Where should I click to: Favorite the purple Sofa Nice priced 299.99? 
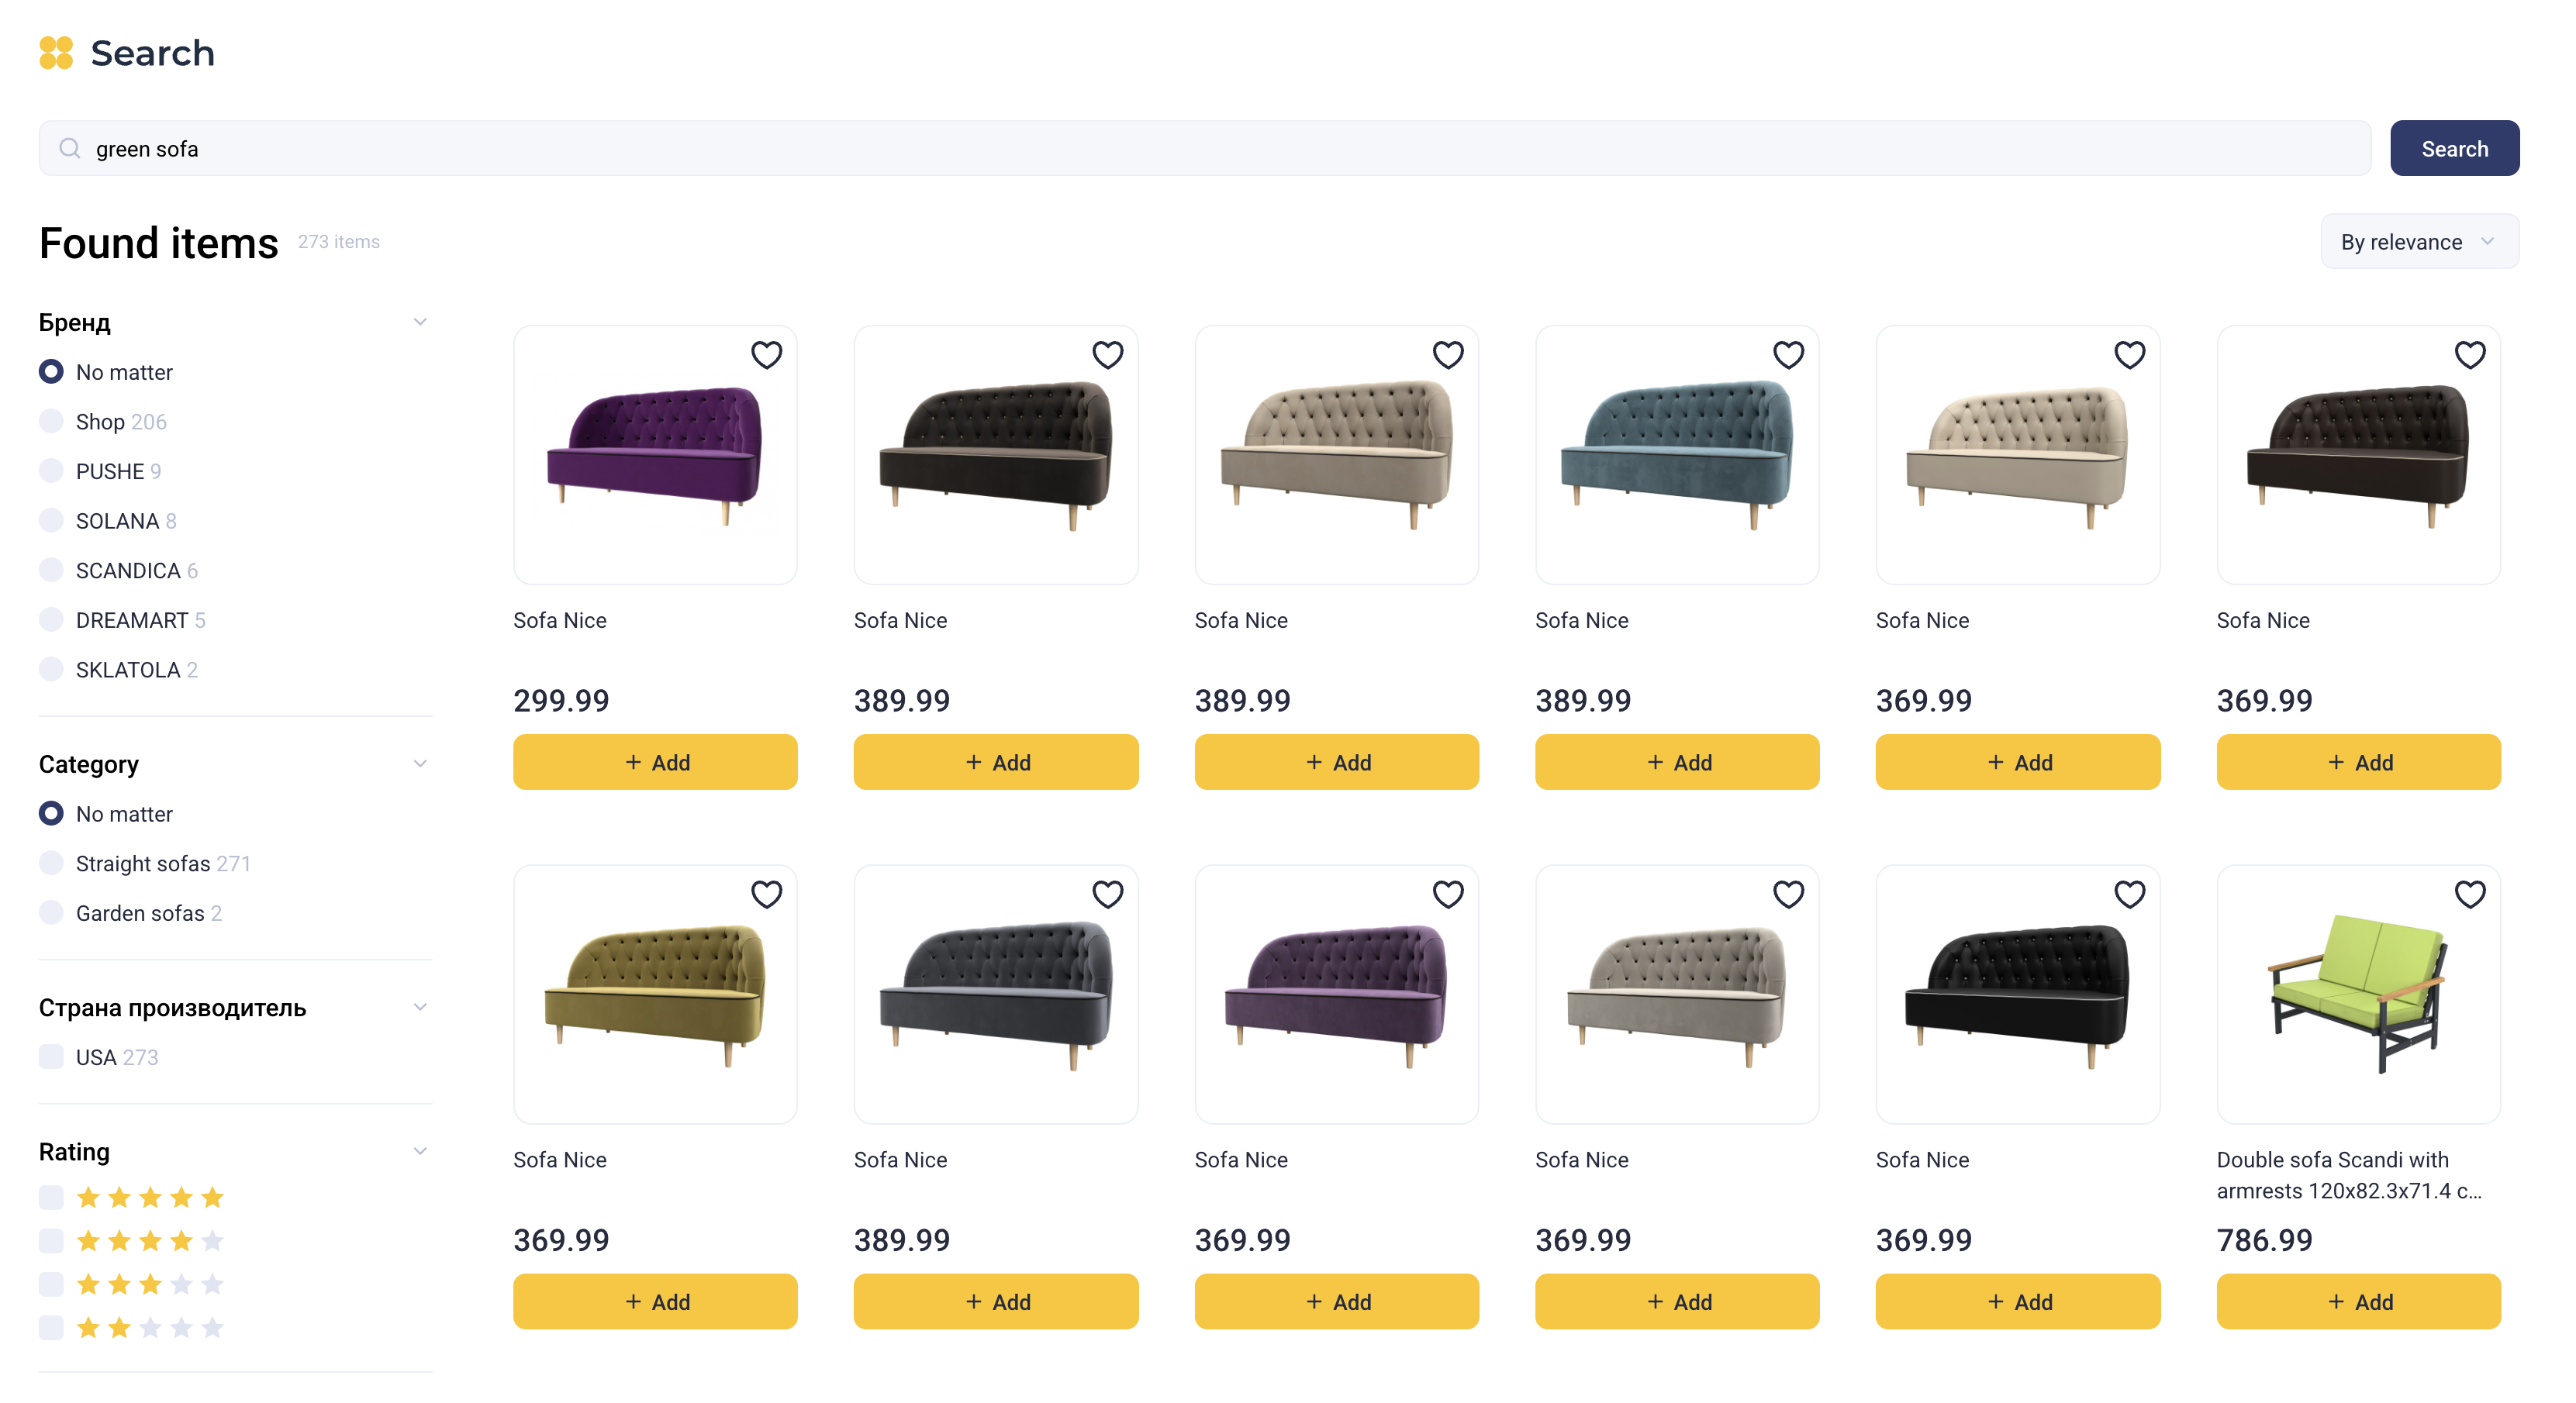(x=766, y=355)
